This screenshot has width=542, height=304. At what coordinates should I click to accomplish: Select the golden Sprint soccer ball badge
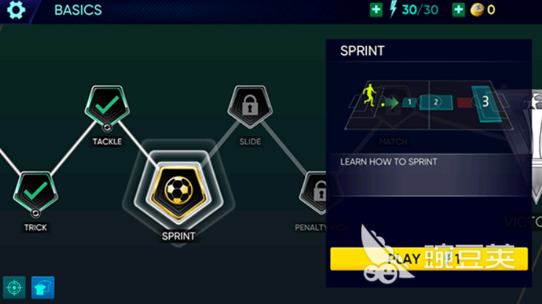click(179, 190)
